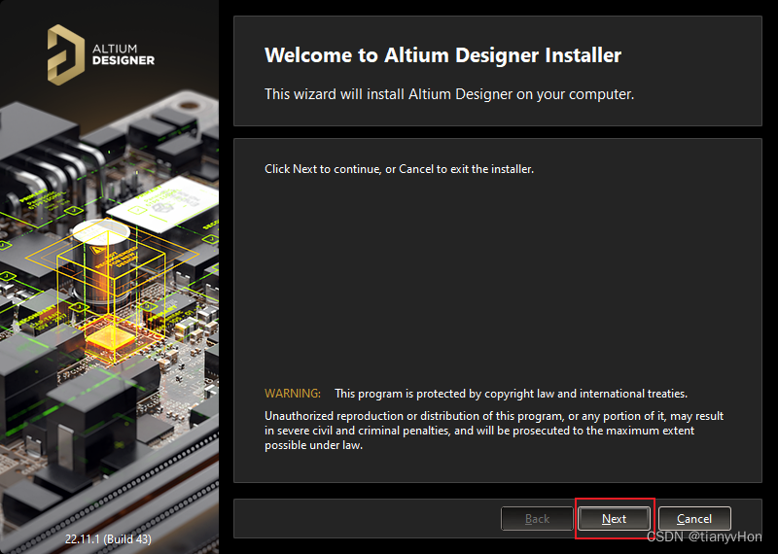Click the greyed-out Back button
The height and width of the screenshot is (554, 778).
(537, 519)
